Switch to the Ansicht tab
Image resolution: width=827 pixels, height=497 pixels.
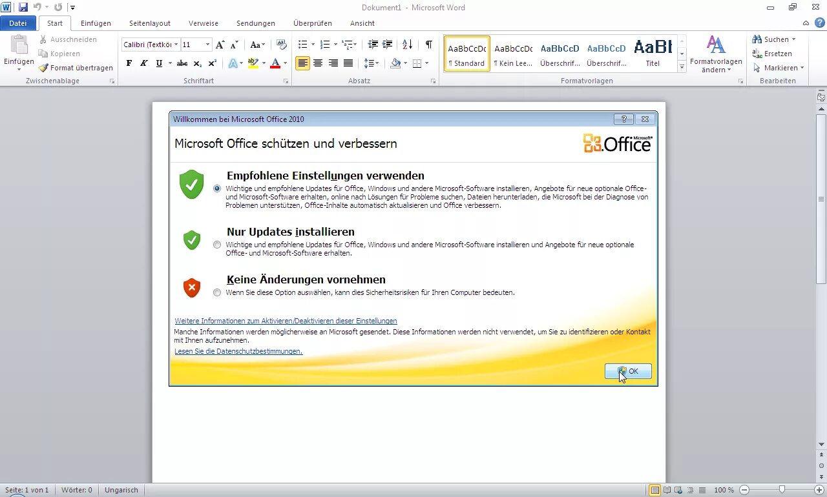(362, 23)
